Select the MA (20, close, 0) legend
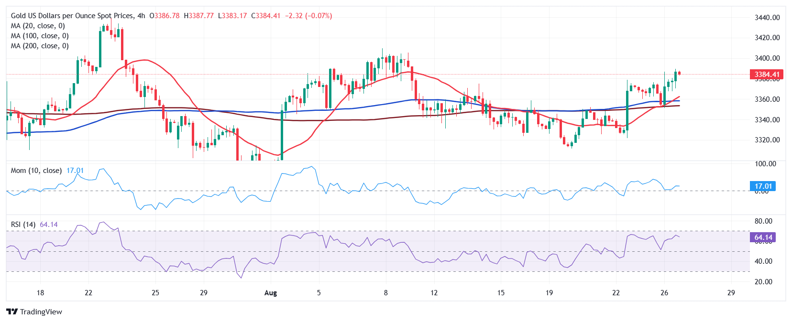This screenshot has height=322, width=792. [x=38, y=26]
